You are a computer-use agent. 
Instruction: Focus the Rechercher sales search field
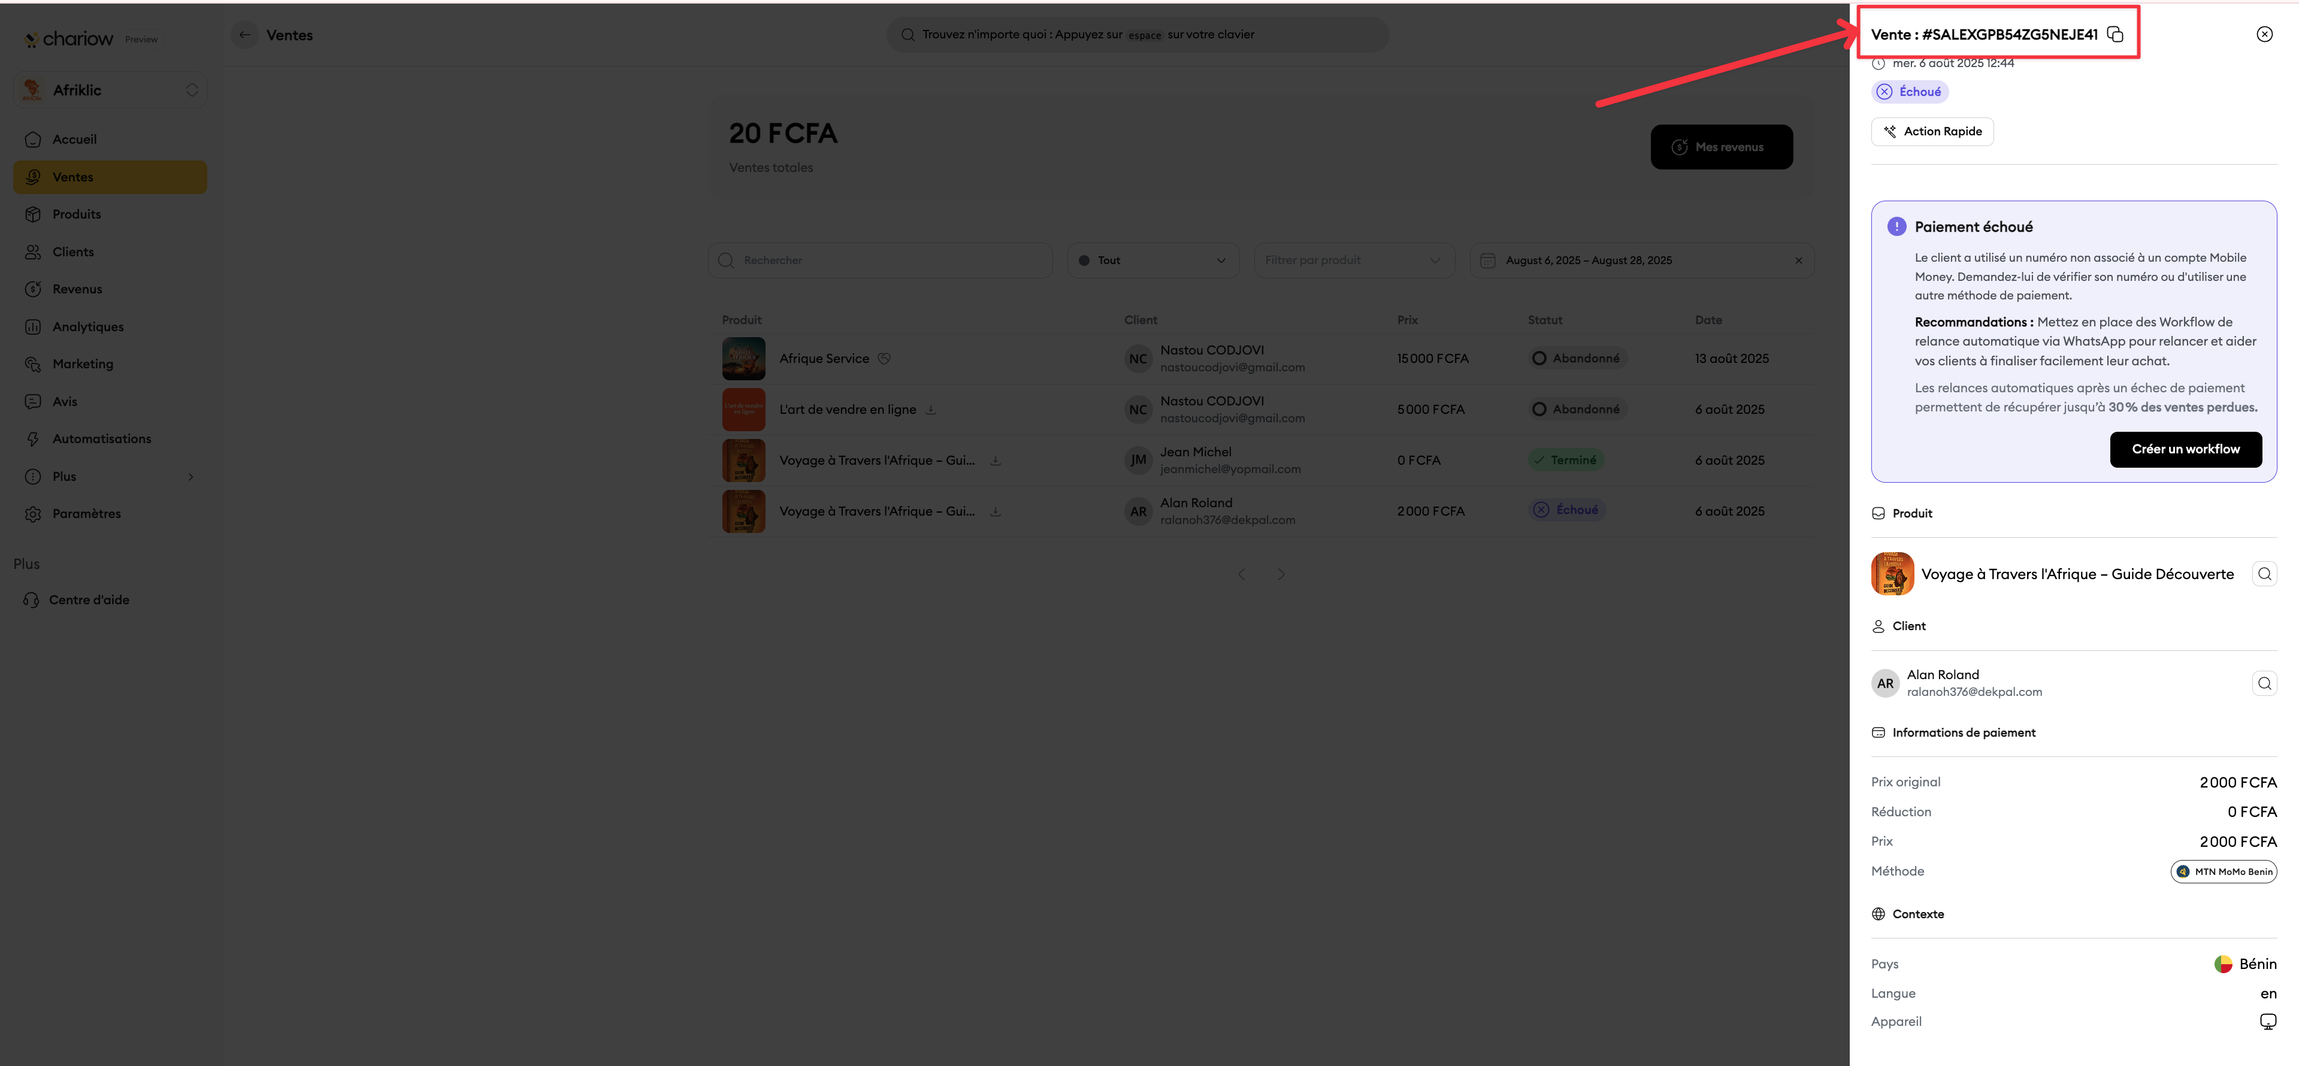[880, 261]
